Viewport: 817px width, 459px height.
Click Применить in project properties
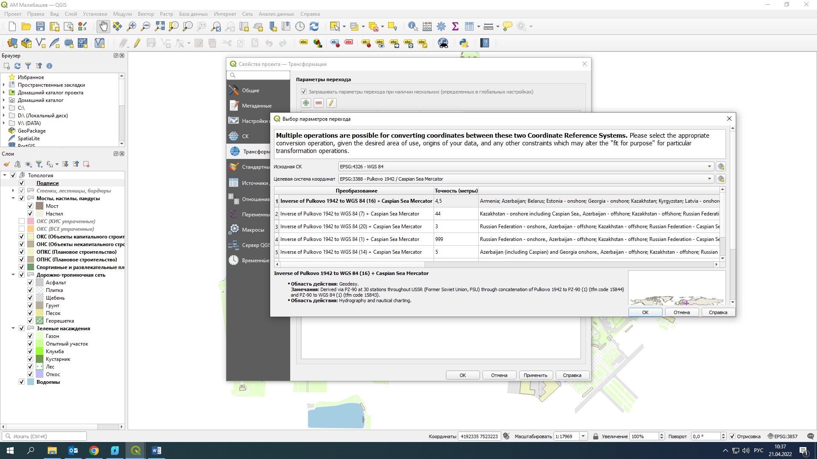pyautogui.click(x=535, y=375)
